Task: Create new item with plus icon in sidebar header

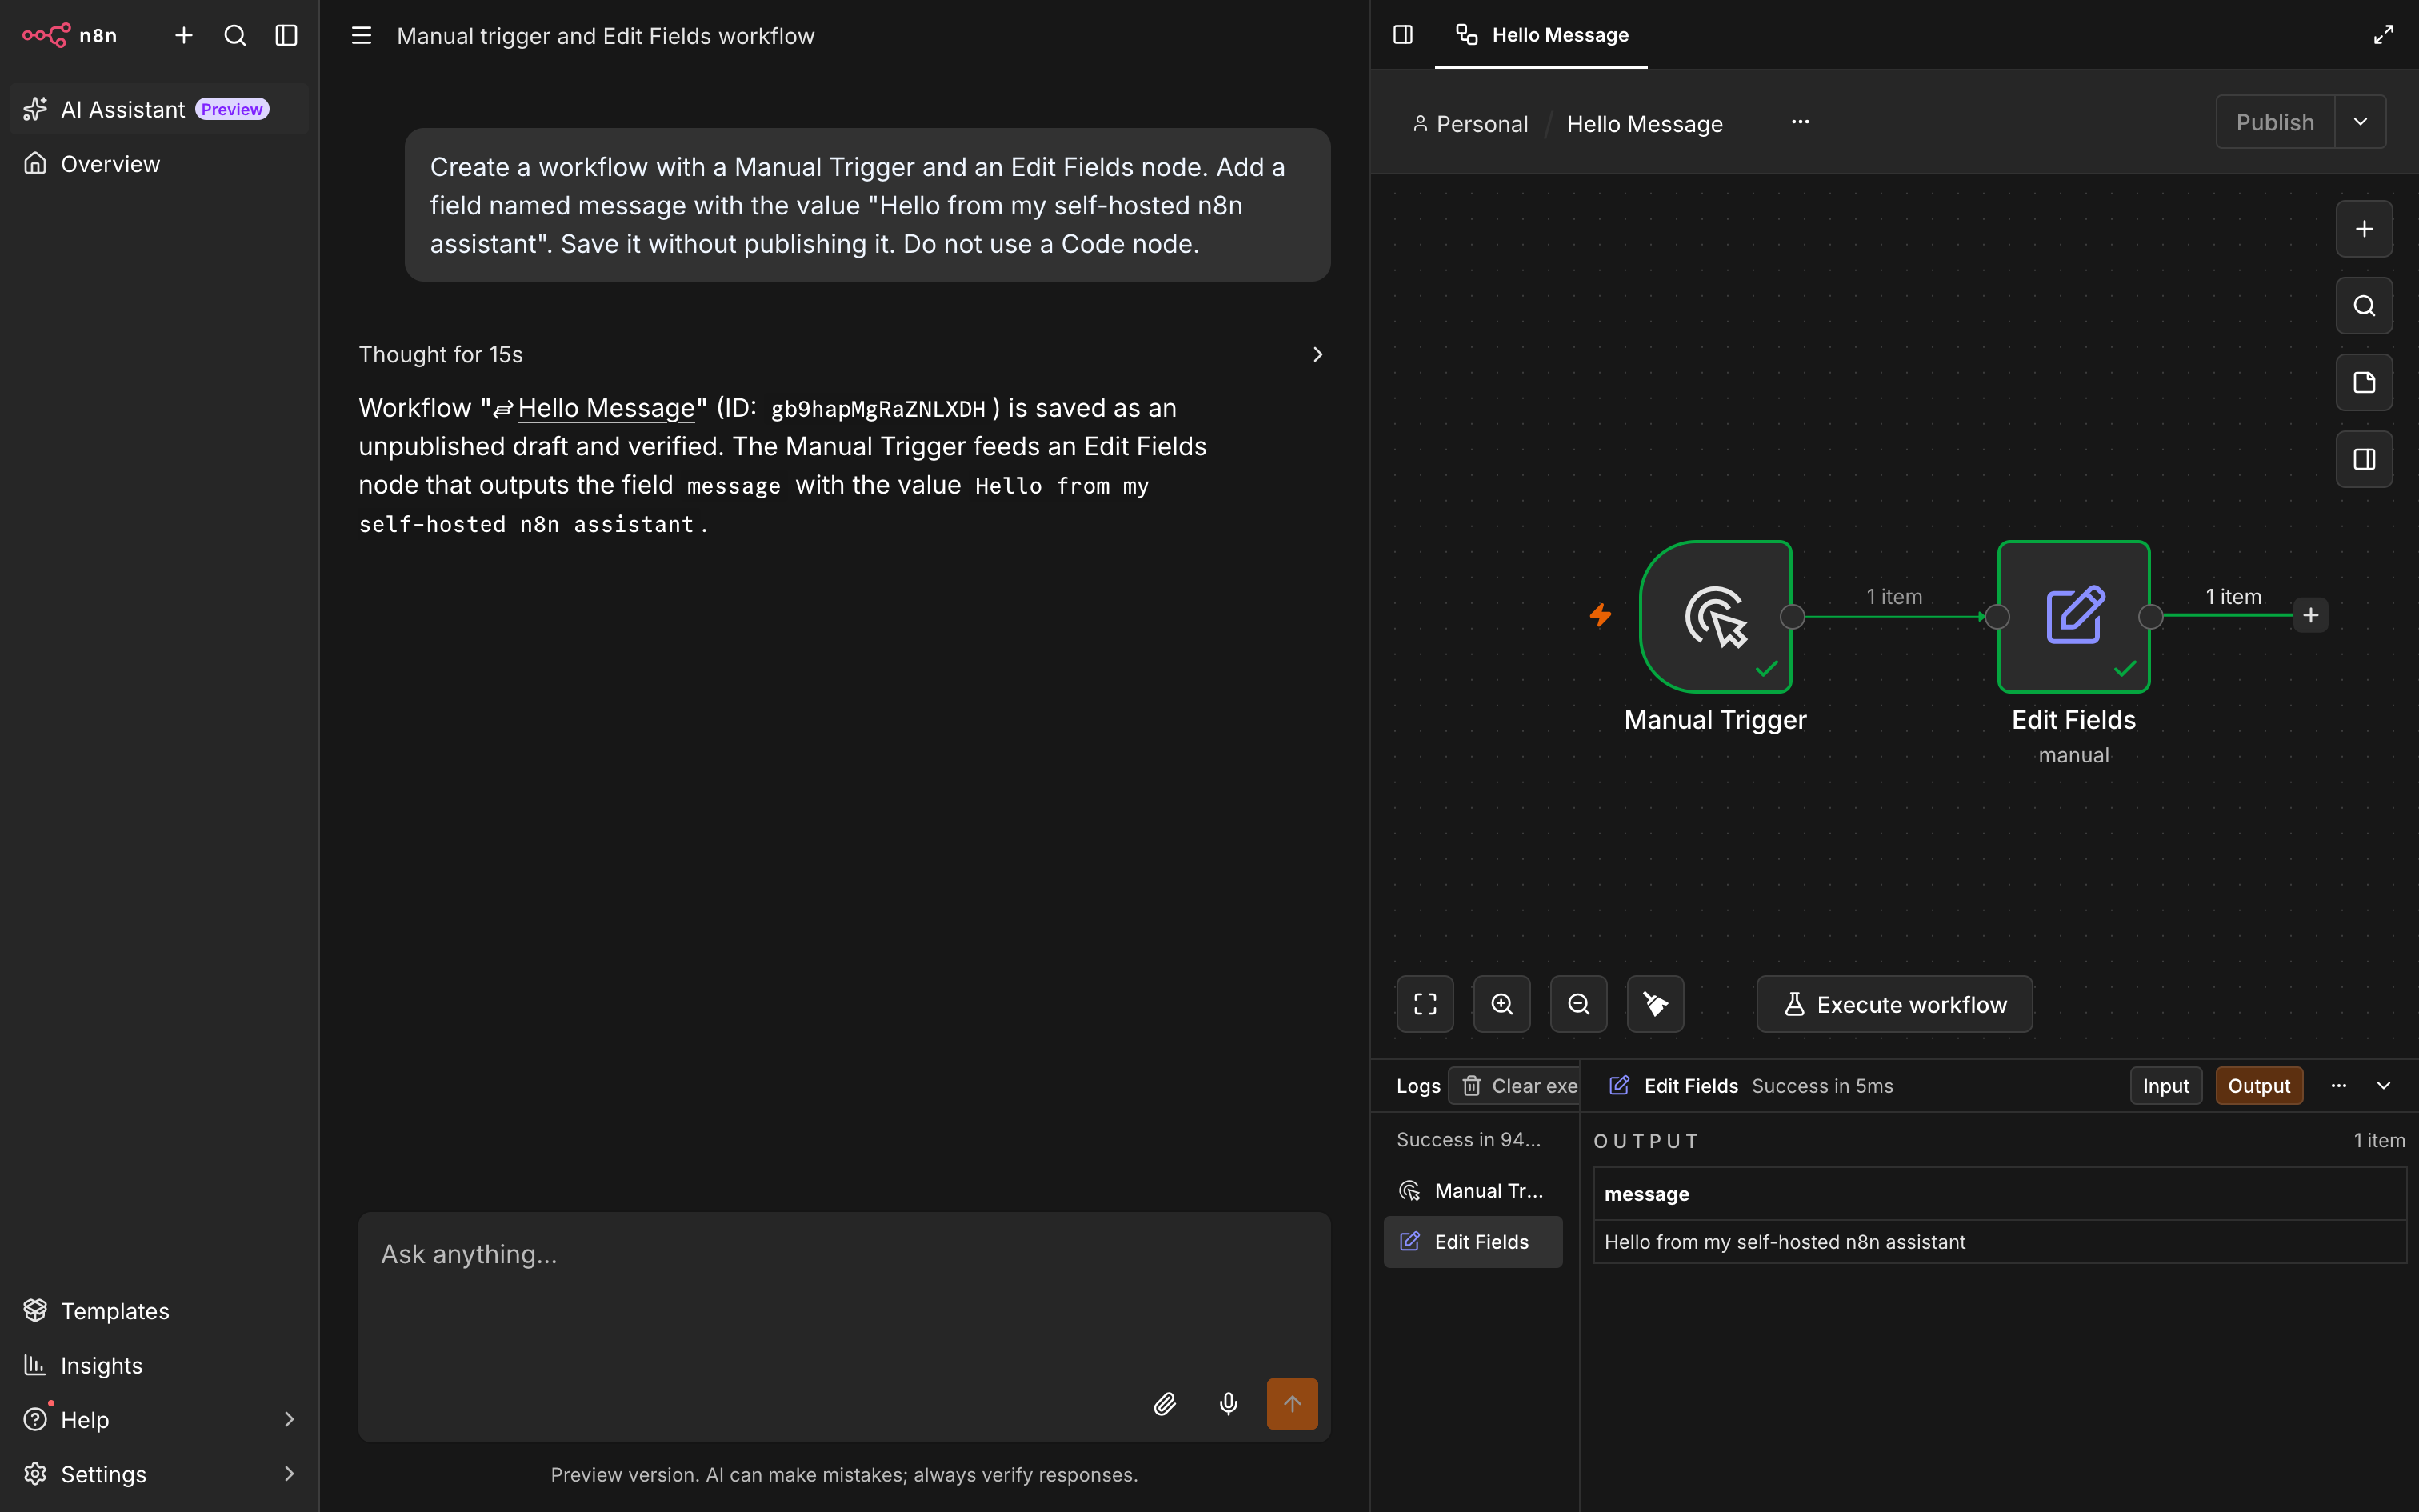Action: tap(184, 35)
